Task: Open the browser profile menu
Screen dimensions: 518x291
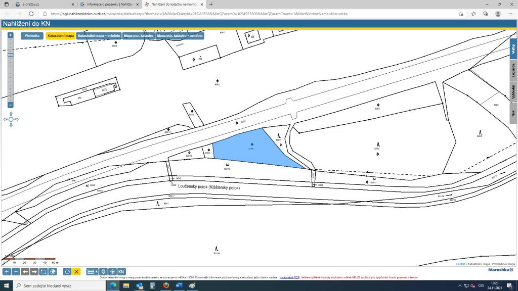Action: [x=498, y=14]
